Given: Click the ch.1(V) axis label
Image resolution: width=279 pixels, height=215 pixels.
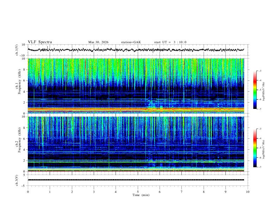Looking at the screenshot, I should tap(17, 50).
